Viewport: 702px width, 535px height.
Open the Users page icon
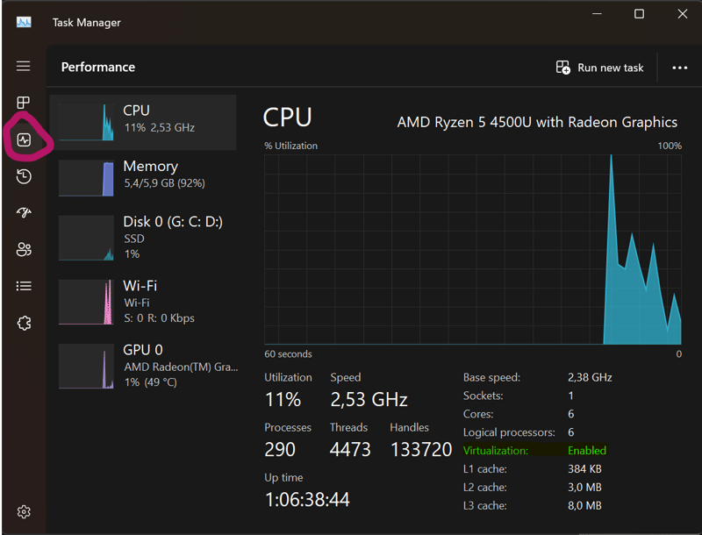pos(24,249)
